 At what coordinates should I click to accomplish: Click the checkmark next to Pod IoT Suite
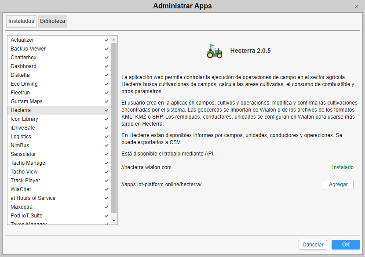click(x=106, y=216)
